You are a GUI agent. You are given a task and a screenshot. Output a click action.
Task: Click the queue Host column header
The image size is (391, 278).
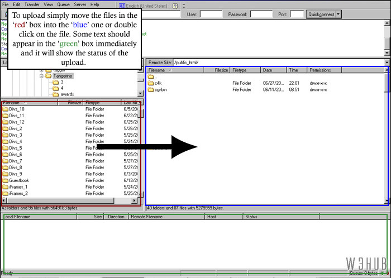223,217
